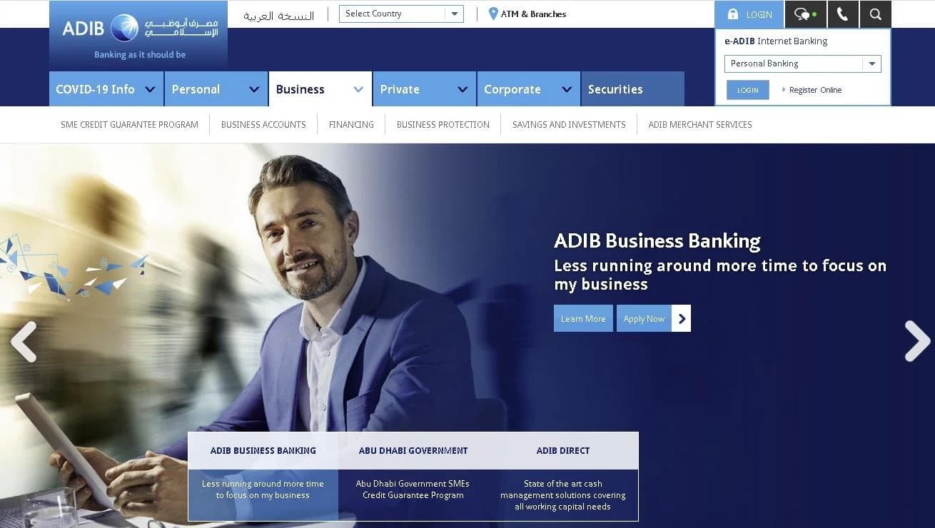Open the Select Country dropdown
Screen dimensions: 935x528
pos(401,14)
